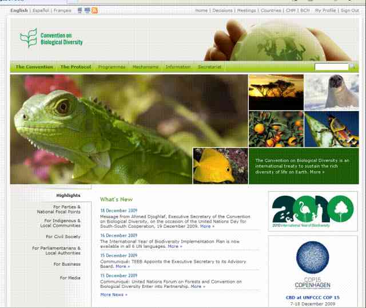
Task: Open For Media
Action: 70,278
